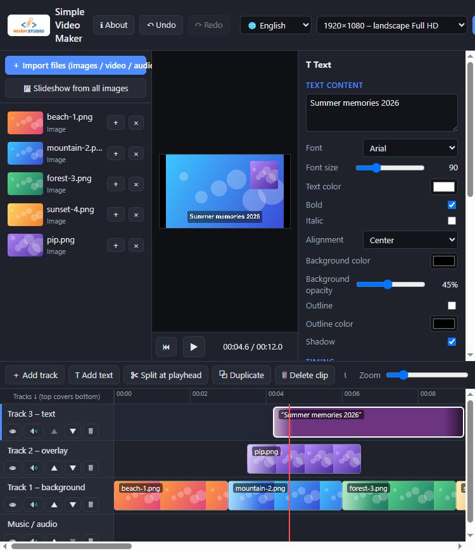Disable the Shadow checkbox
Screen dimensions: 475x551
click(x=452, y=341)
